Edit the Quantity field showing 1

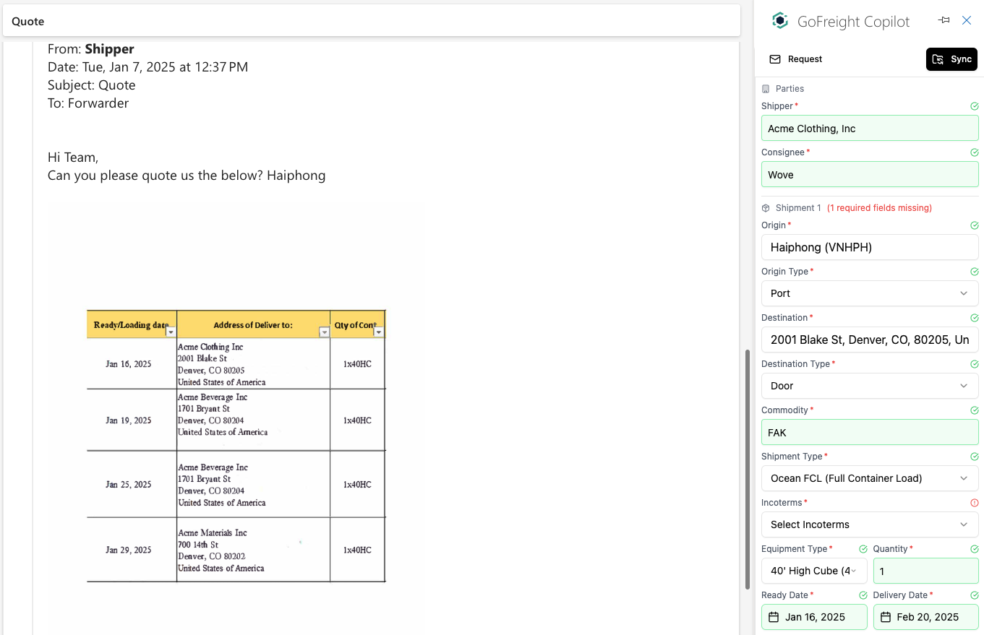(x=926, y=571)
